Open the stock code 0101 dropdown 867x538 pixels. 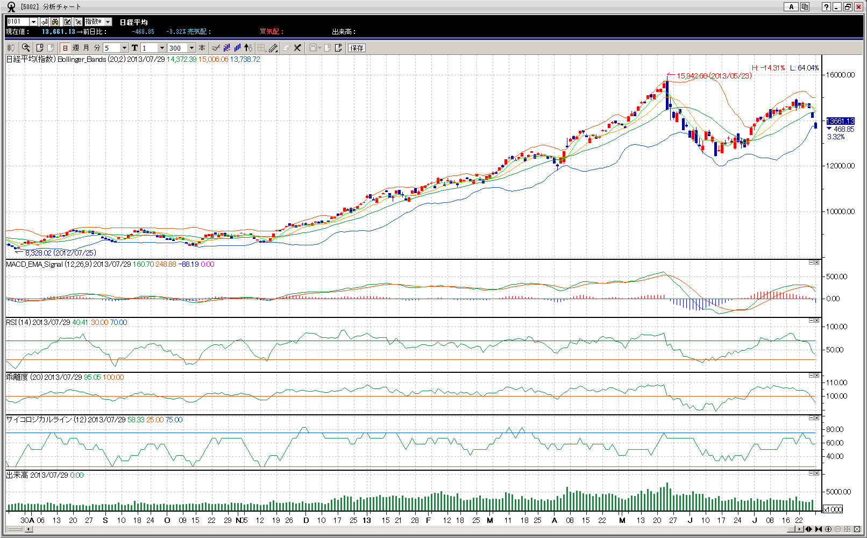pyautogui.click(x=33, y=22)
